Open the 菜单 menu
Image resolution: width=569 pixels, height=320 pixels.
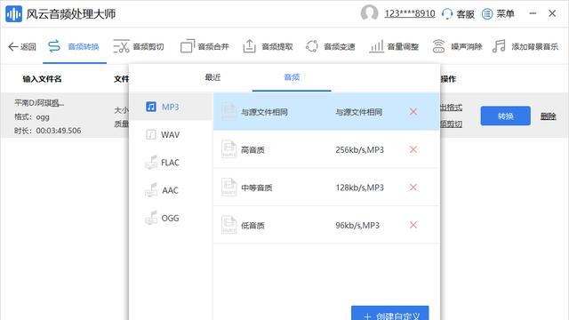[x=498, y=14]
